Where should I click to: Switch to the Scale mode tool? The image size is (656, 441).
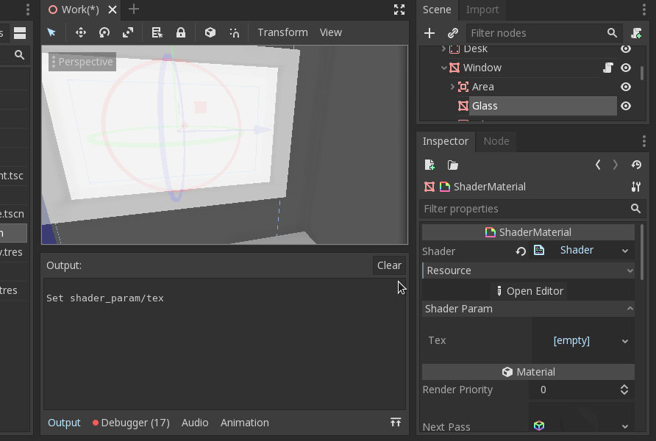(127, 32)
